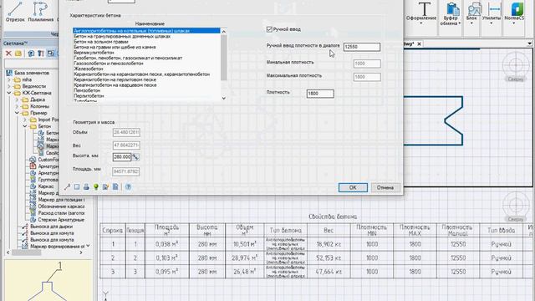Click the green lightbulb icon in the dialog
The width and height of the screenshot is (535, 301).
[96, 187]
